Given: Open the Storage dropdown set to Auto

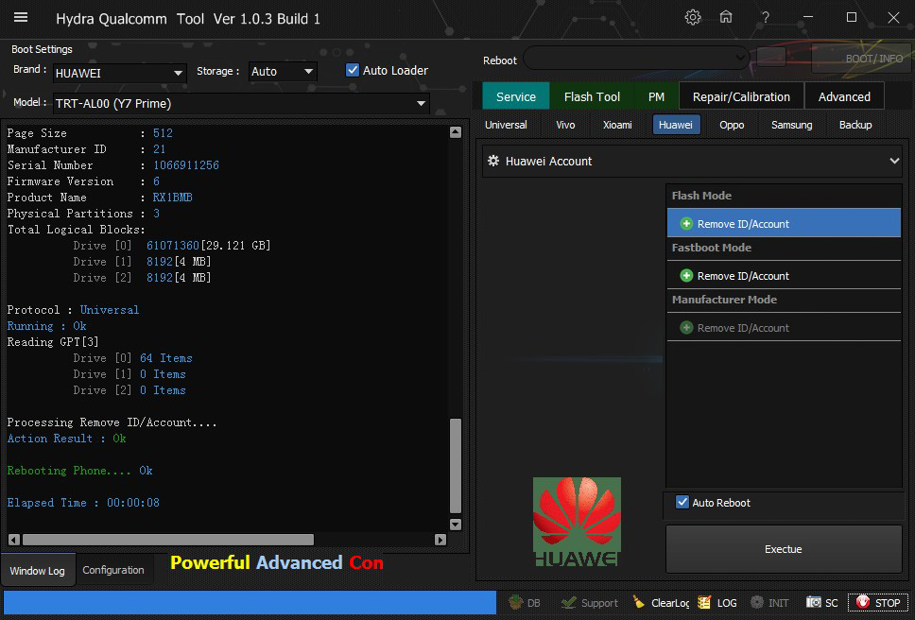Looking at the screenshot, I should click(308, 72).
